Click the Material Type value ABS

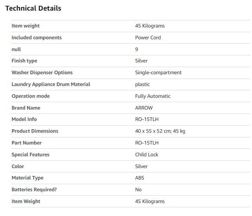click(140, 178)
